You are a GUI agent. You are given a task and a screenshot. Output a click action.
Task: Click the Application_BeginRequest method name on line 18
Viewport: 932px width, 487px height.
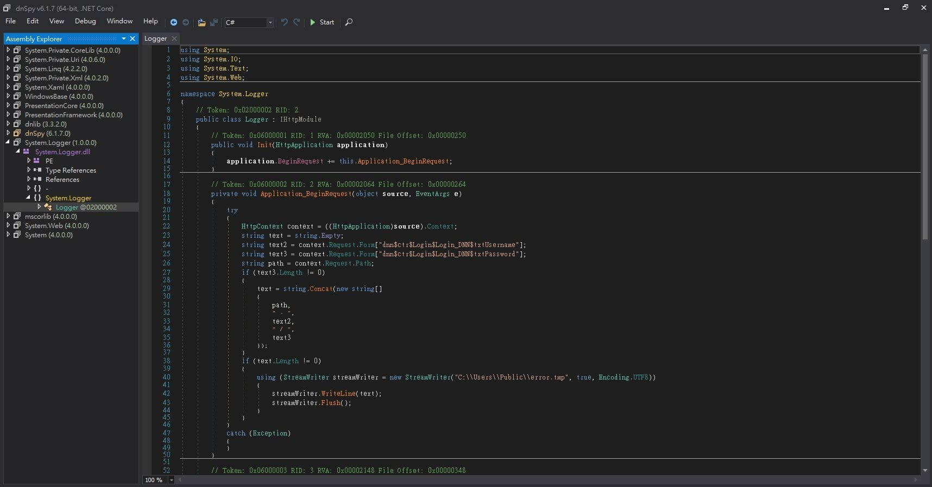[x=306, y=193]
